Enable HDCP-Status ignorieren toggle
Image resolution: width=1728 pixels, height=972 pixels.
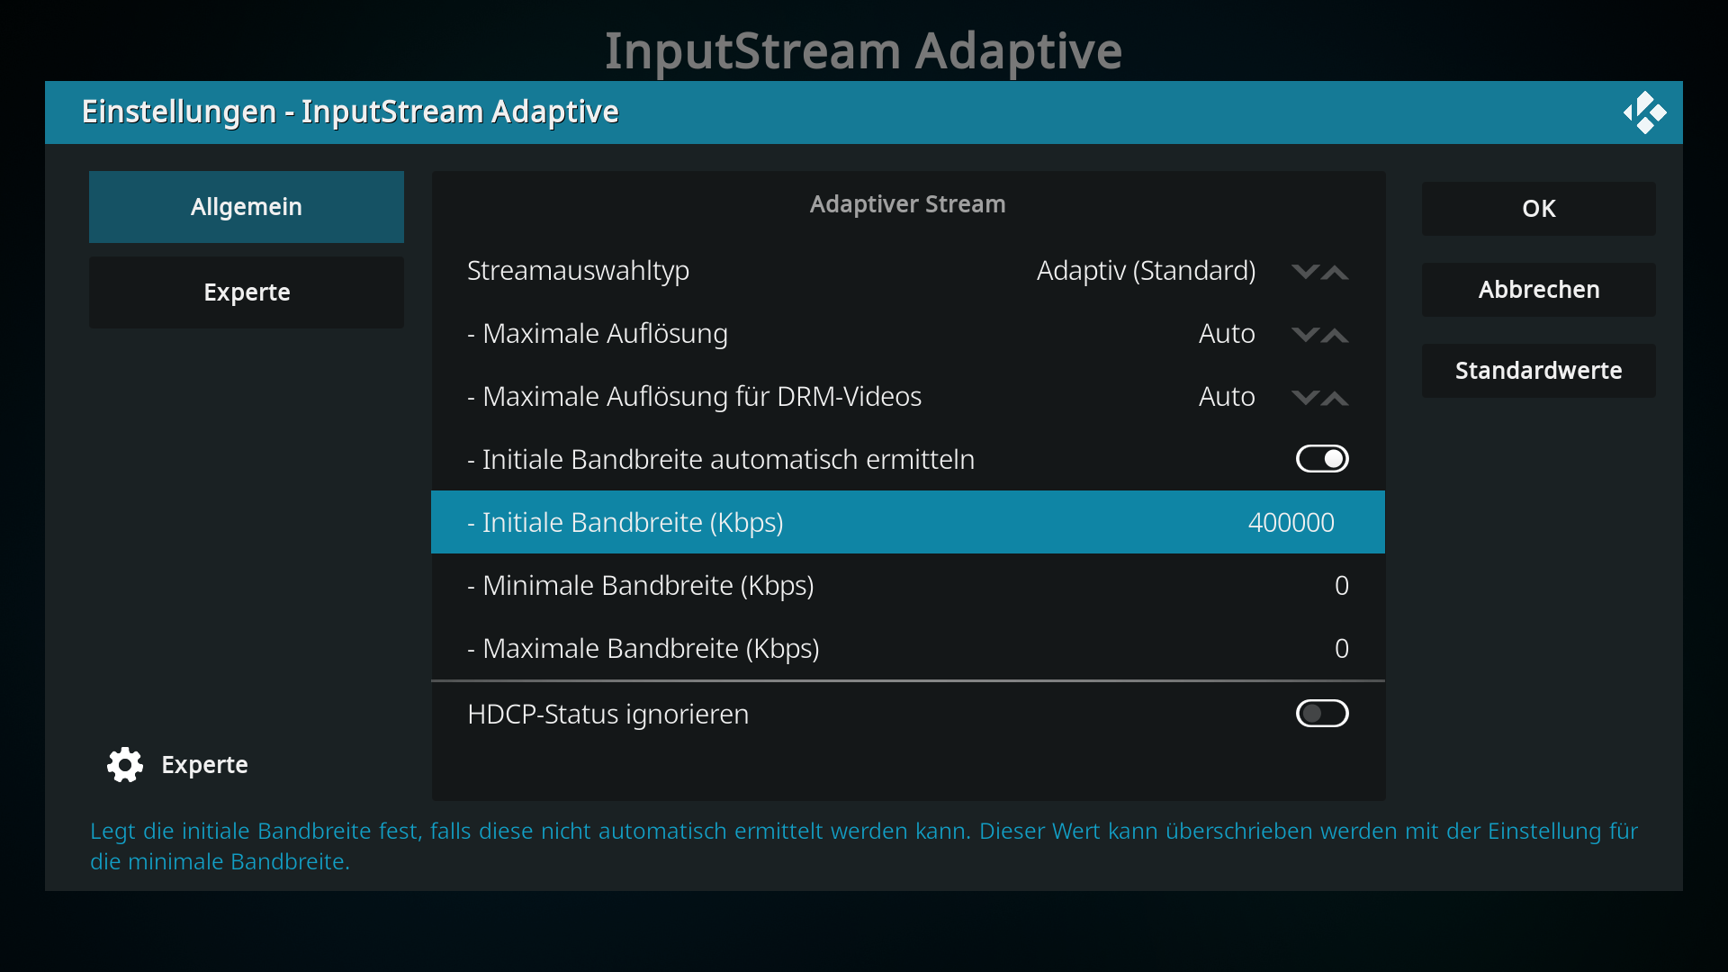pos(1322,714)
